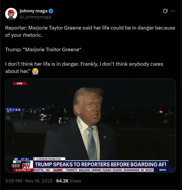Open the three-dot more options menu
Image resolution: width=182 pixels, height=190 pixels.
click(173, 11)
